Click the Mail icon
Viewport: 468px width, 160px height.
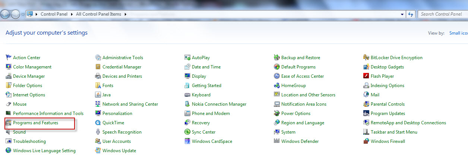pyautogui.click(x=366, y=95)
